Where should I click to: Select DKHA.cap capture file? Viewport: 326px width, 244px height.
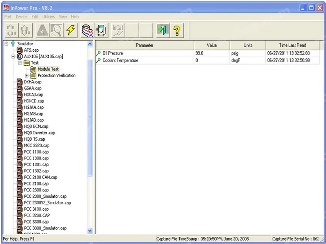click(33, 82)
